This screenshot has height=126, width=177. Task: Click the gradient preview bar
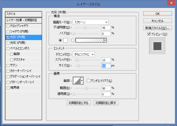click(89, 40)
